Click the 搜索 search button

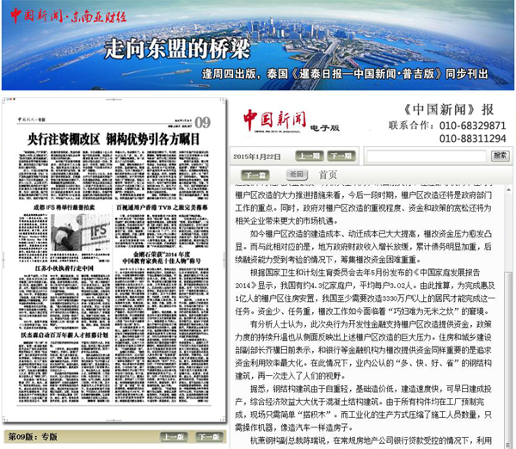[499, 157]
